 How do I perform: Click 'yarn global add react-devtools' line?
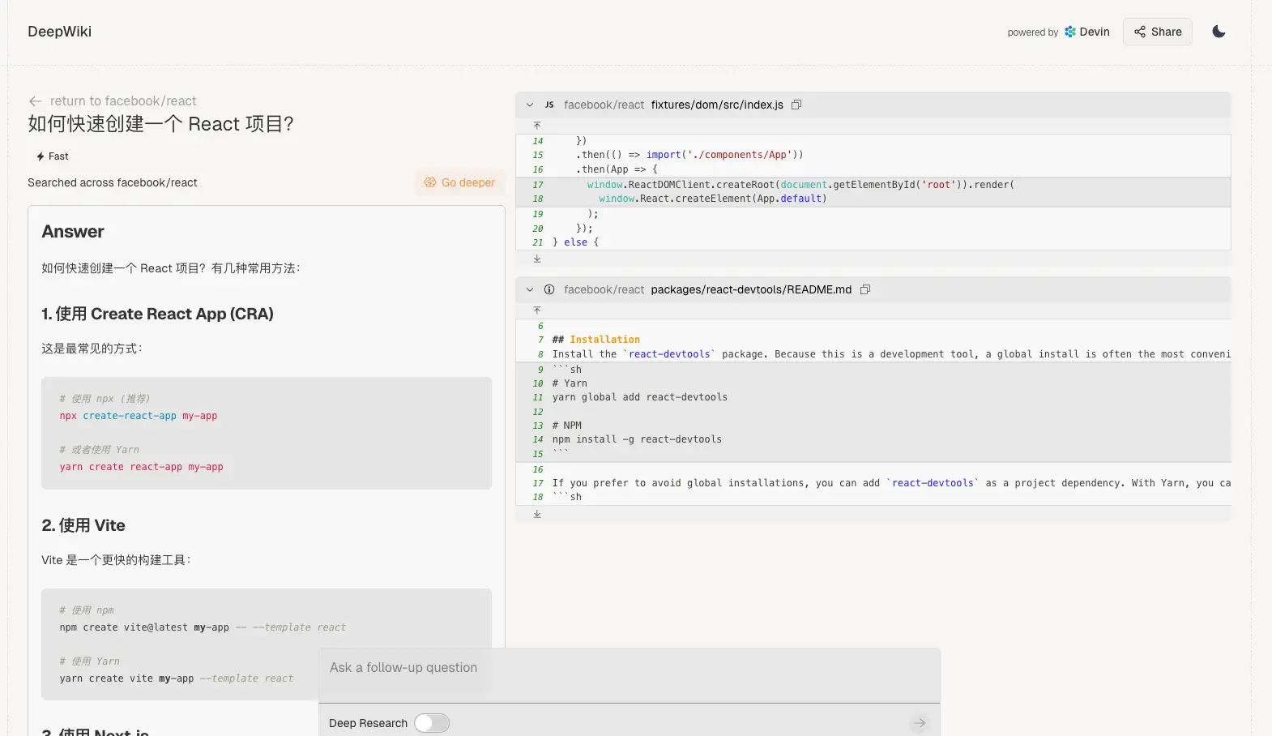[640, 397]
